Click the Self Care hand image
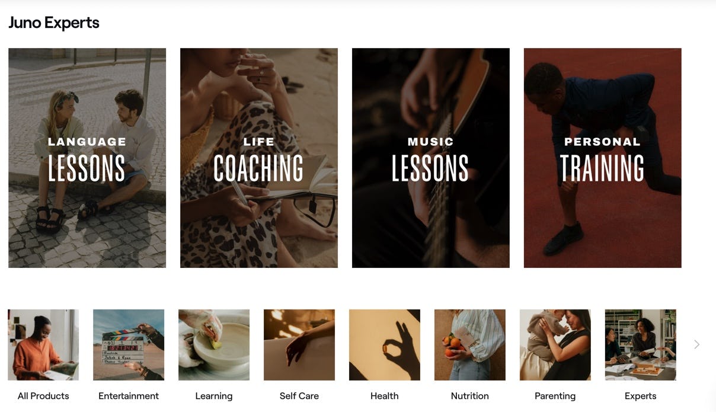Image resolution: width=716 pixels, height=412 pixels. click(299, 345)
